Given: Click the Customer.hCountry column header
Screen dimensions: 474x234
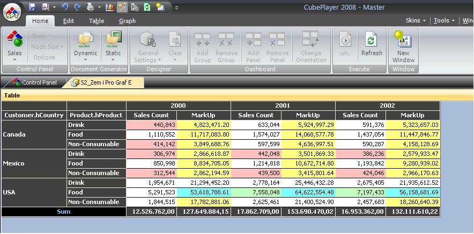Looking at the screenshot, I should pos(34,115).
